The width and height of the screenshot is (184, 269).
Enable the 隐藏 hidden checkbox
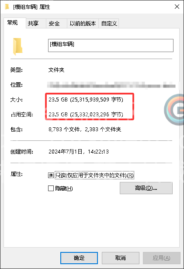point(51,188)
